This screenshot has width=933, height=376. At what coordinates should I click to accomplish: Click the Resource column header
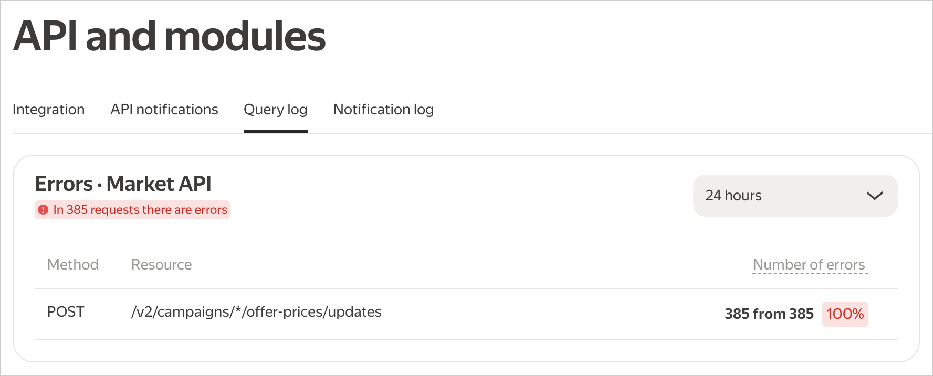click(x=161, y=264)
